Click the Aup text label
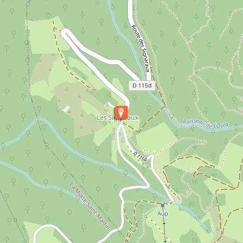The height and width of the screenshot is (243, 243). click(163, 213)
